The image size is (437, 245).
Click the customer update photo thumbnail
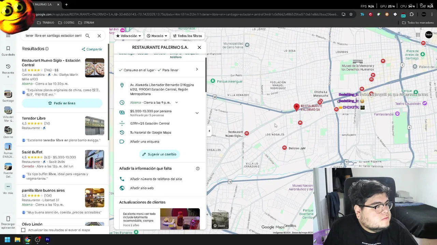pos(180,219)
